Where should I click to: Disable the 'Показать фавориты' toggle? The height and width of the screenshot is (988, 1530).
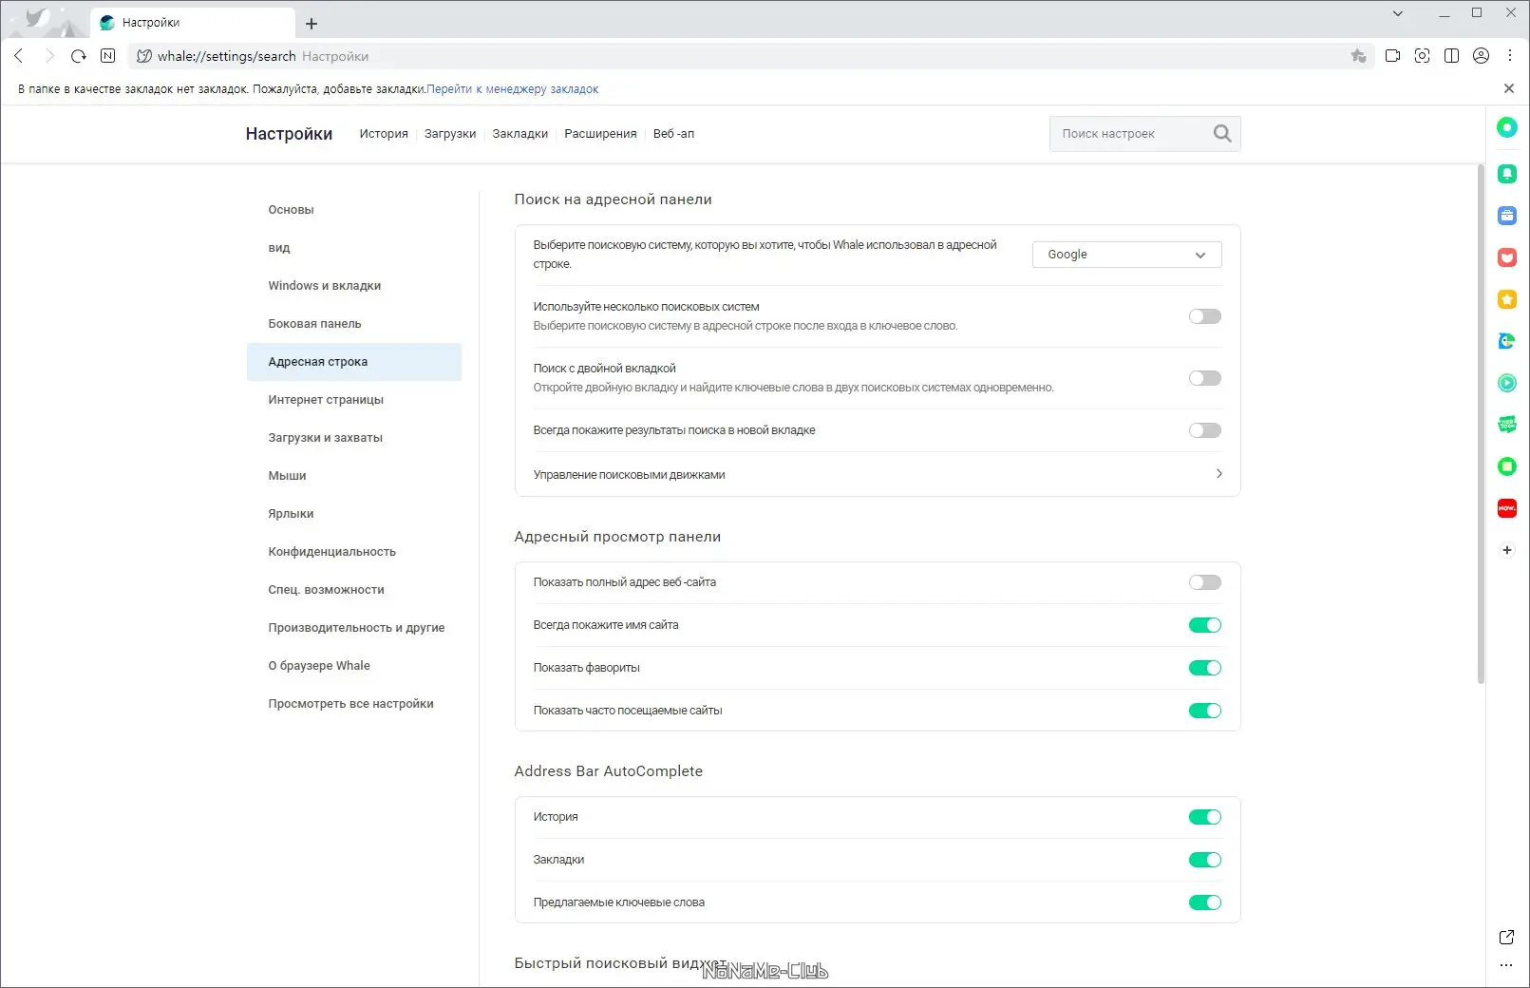[1204, 668]
